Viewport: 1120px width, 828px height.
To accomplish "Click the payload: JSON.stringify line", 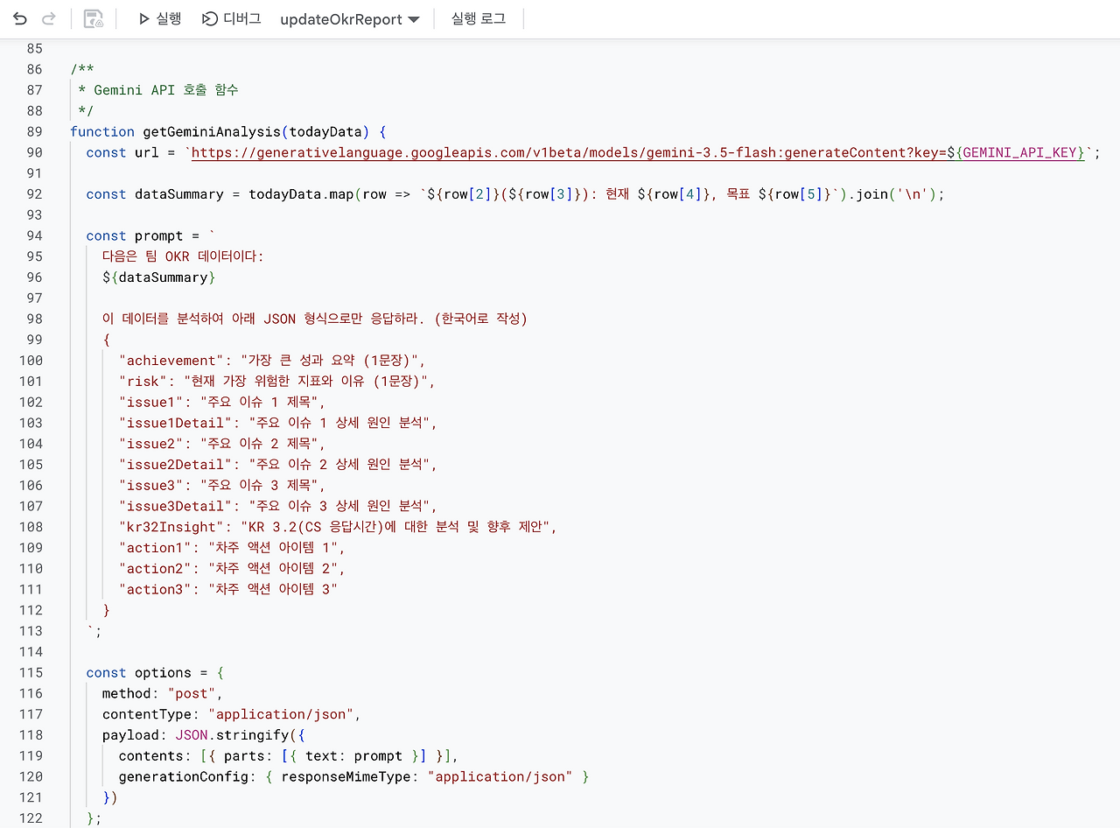I will point(203,735).
